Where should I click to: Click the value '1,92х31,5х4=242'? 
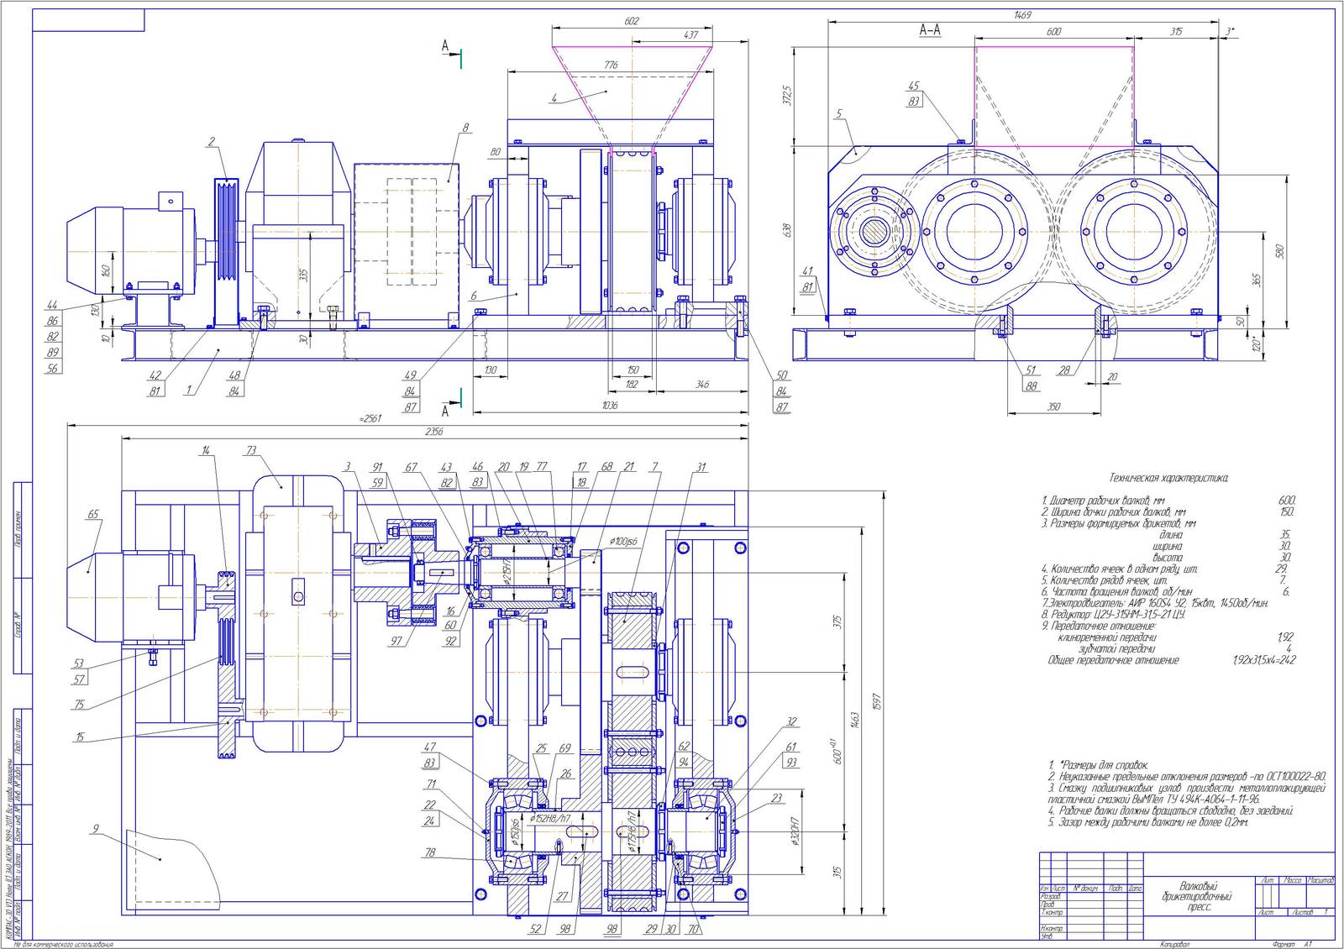coord(1263,661)
